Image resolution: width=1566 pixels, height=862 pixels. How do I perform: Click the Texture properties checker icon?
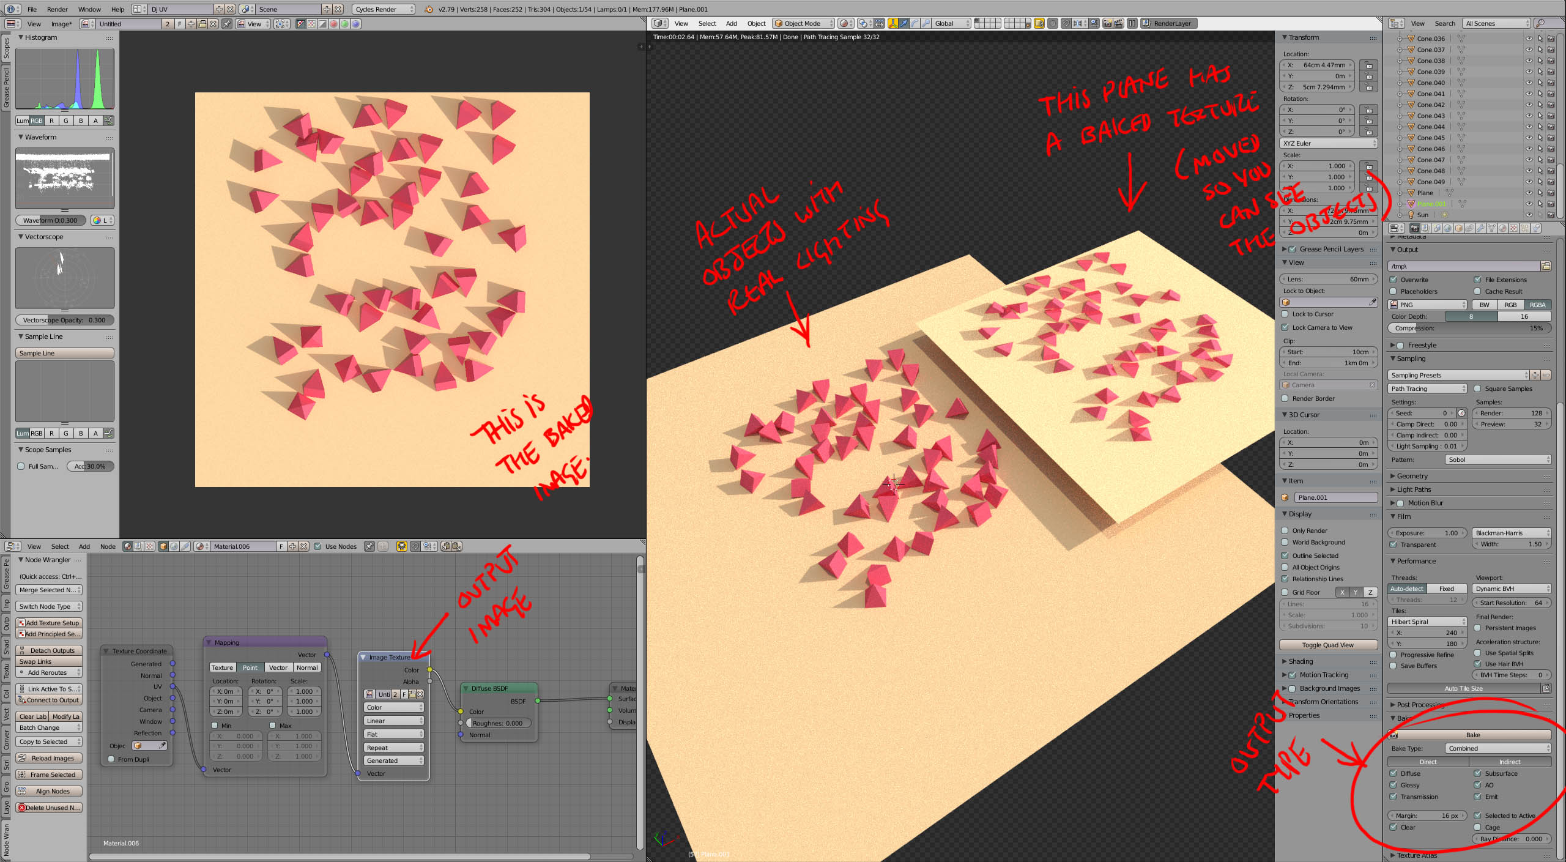(1513, 228)
